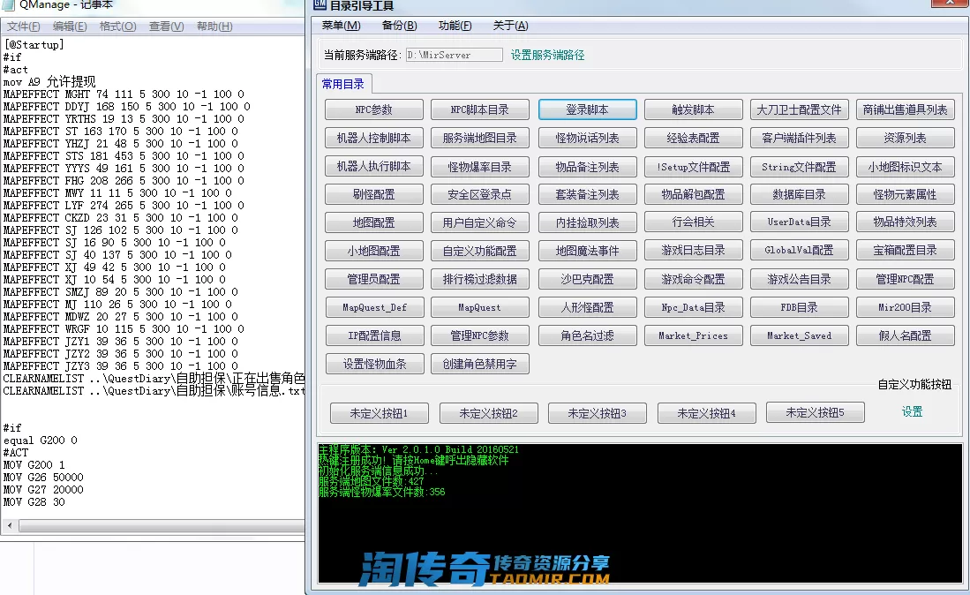The height and width of the screenshot is (595, 970).
Task: Open Notepad's 查看(V) menu
Action: (167, 26)
